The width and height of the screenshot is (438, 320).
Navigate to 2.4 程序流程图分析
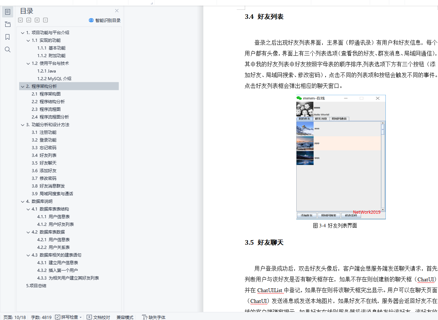50,117
